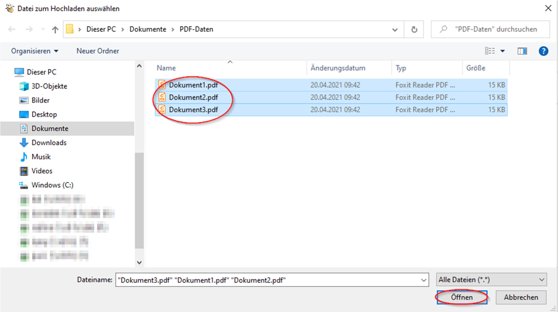This screenshot has width=558, height=312.
Task: Select the Downloads folder in sidebar
Action: (49, 143)
